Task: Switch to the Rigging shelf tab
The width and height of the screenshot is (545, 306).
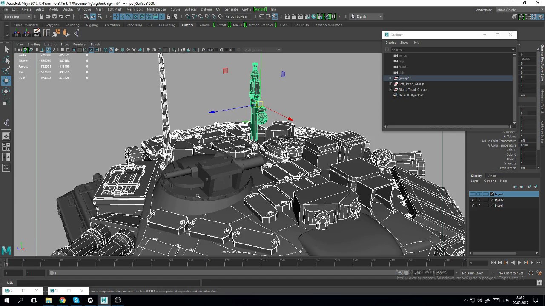Action: pyautogui.click(x=92, y=25)
